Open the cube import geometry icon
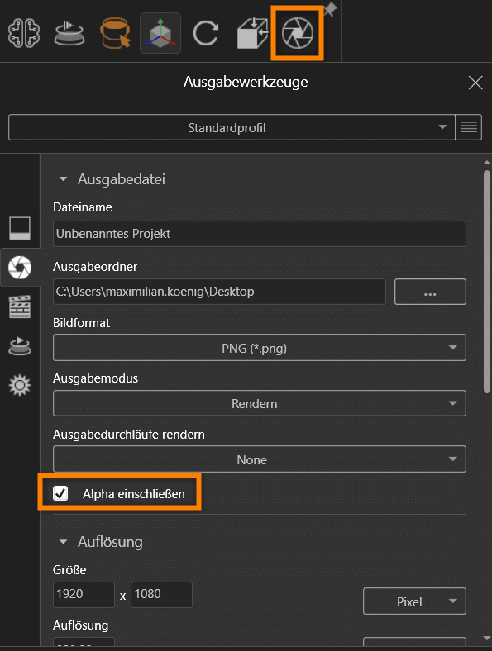The width and height of the screenshot is (492, 651). 252,33
